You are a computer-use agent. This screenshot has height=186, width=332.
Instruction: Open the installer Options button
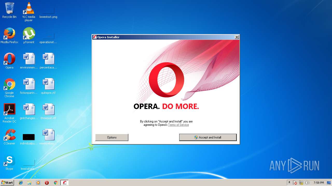click(x=112, y=137)
